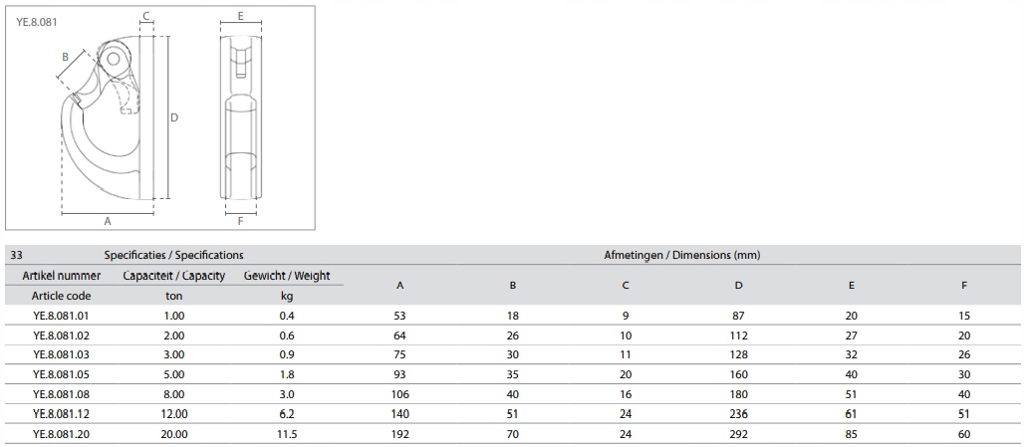The width and height of the screenshot is (1026, 447).
Task: Select article code YE.8.081.01
Action: coord(62,315)
